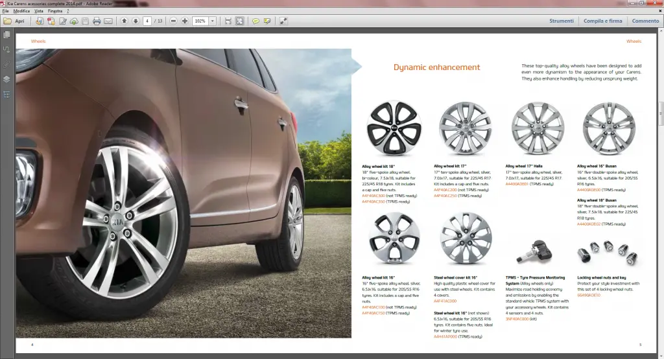Click the convert PDF export icon
664x359 pixels.
[51, 21]
